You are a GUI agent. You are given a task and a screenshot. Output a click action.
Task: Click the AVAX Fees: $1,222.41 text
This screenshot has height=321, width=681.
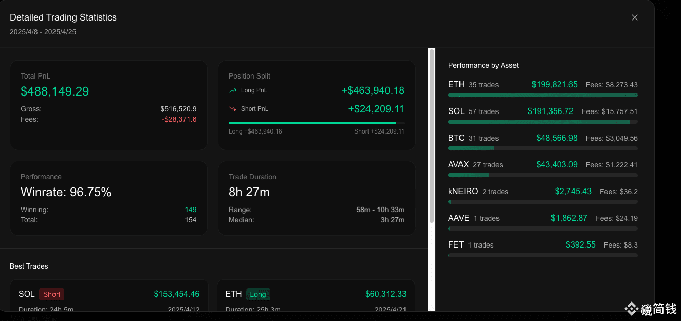click(x=612, y=165)
